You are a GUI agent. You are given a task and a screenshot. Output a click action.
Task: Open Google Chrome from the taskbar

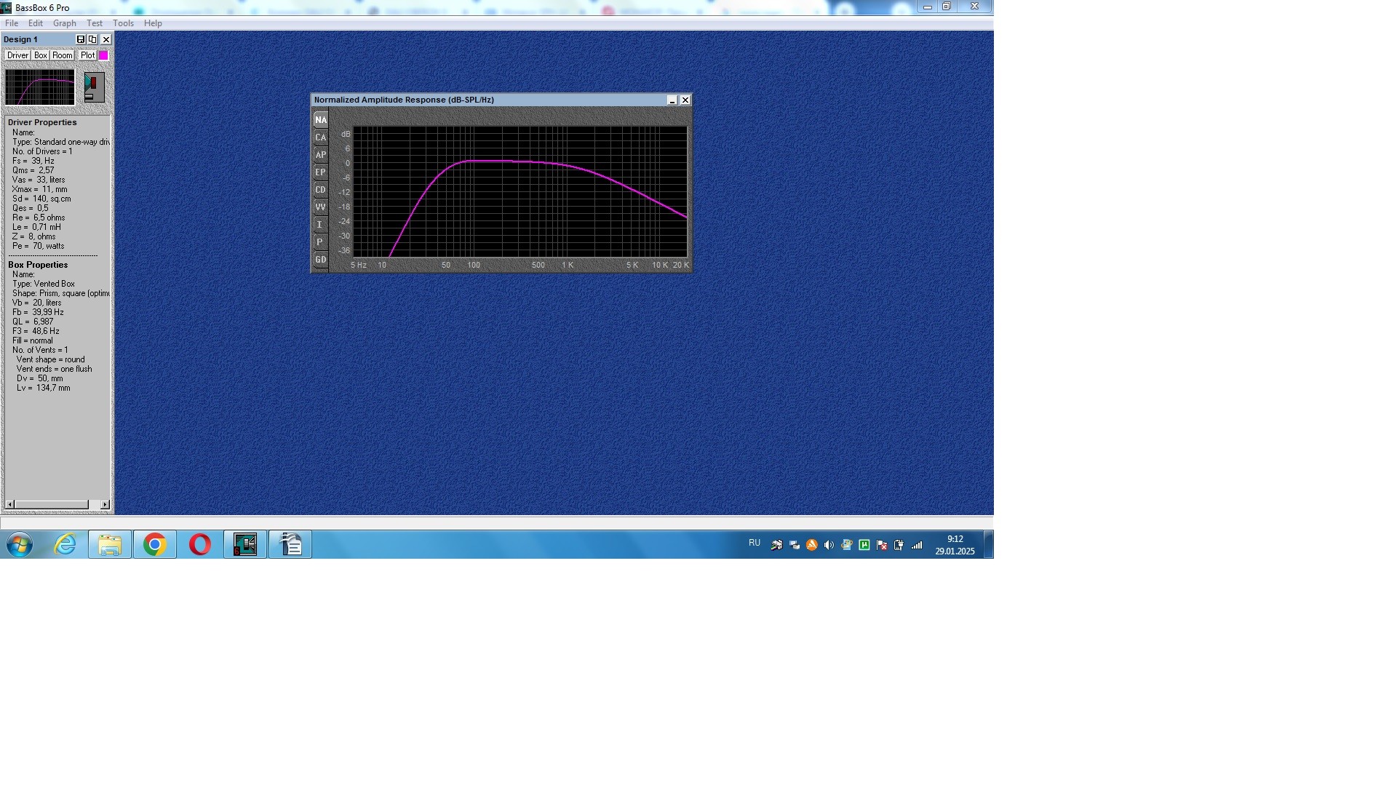[x=154, y=545]
